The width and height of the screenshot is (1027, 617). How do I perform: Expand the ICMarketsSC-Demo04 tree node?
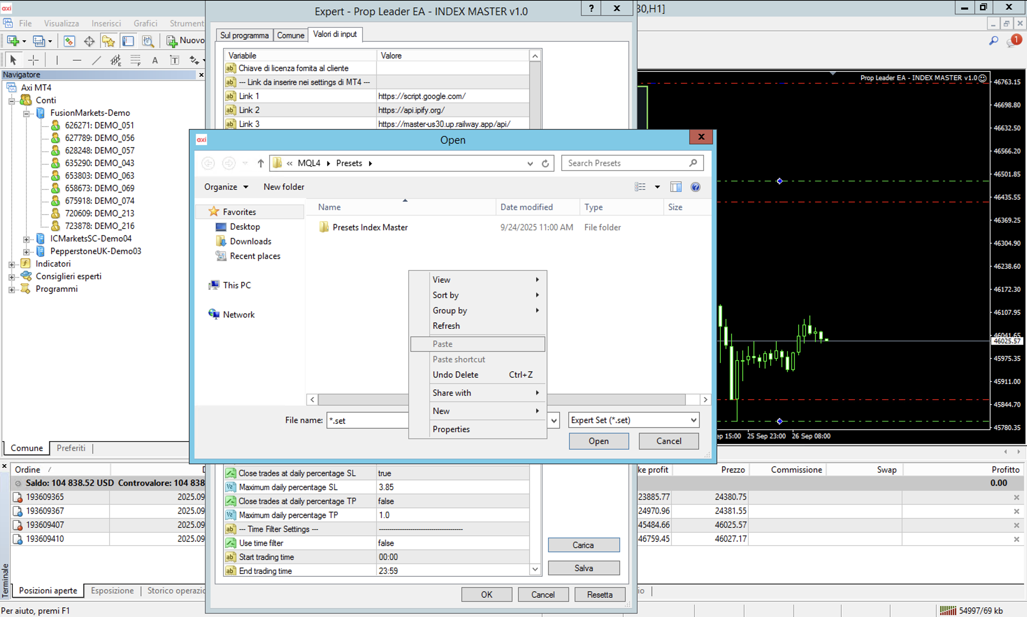click(x=26, y=239)
